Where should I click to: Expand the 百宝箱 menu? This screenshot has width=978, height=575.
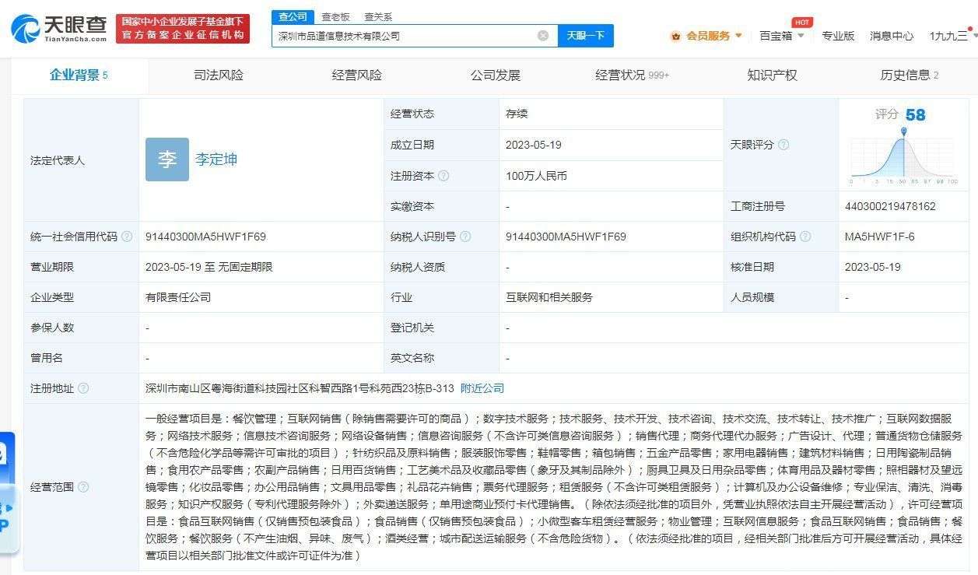(x=782, y=36)
